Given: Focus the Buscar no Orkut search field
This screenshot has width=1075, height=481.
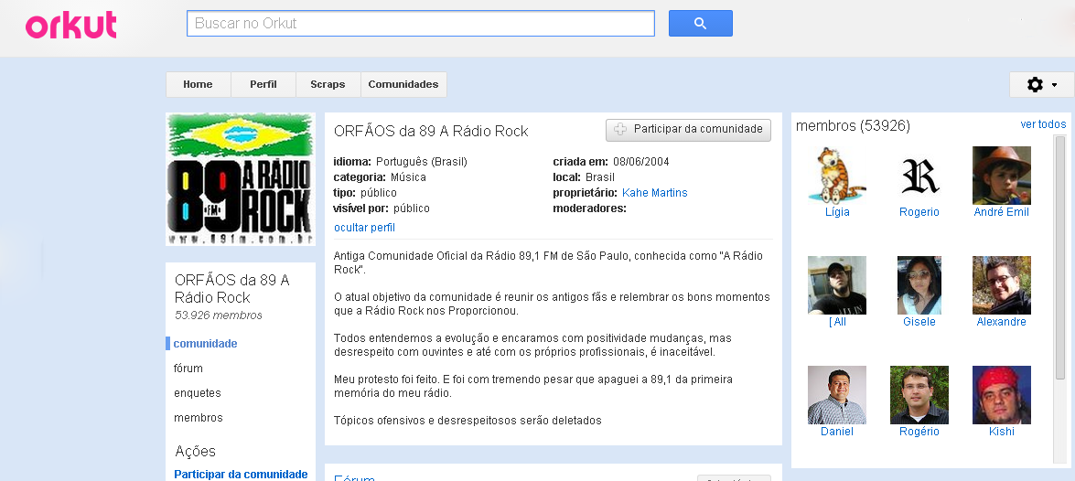Looking at the screenshot, I should [420, 23].
